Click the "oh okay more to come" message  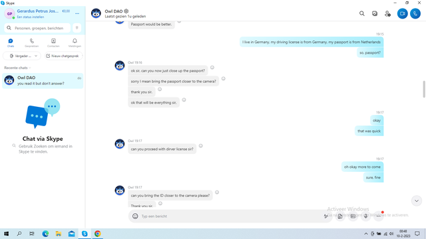pyautogui.click(x=362, y=167)
